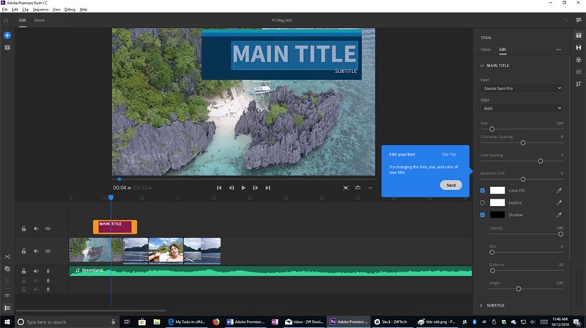Select the scissors split tool
This screenshot has width=586, height=328.
click(x=7, y=256)
